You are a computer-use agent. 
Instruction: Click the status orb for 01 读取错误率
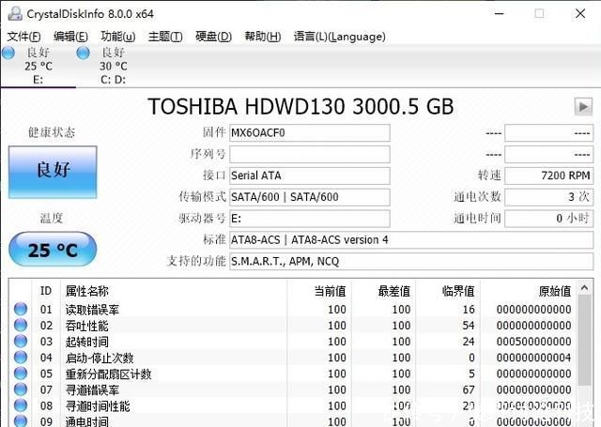[x=21, y=309]
